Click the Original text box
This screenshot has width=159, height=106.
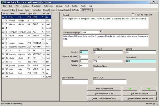click(106, 23)
